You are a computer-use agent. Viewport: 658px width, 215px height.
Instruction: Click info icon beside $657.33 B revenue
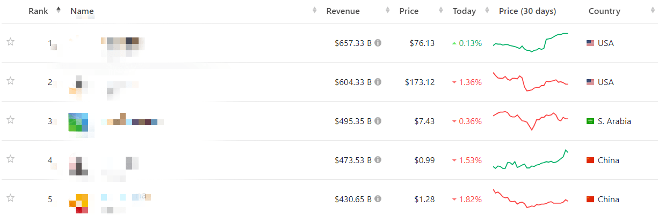[378, 43]
